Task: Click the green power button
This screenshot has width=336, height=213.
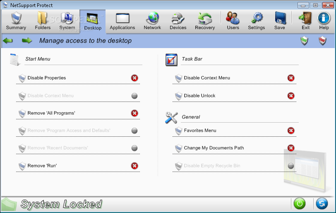Action: click(300, 203)
